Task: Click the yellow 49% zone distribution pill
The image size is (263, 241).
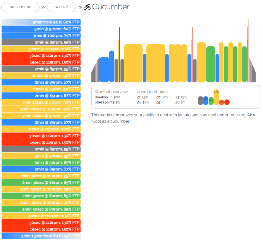Action: pyautogui.click(x=216, y=97)
